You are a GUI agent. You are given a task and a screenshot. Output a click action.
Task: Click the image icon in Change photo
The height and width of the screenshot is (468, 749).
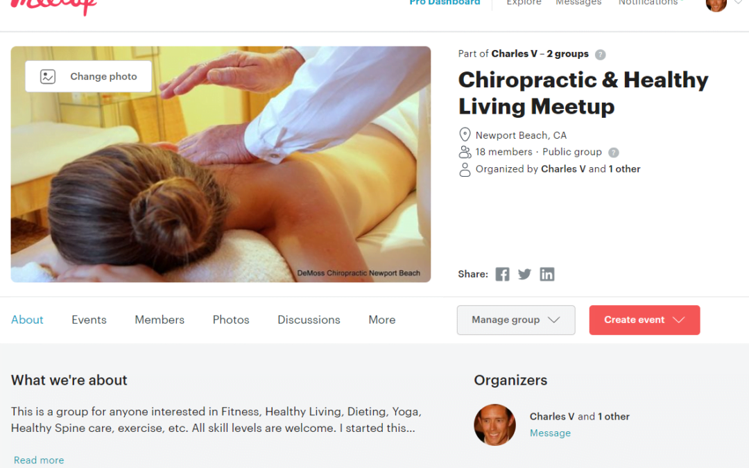(48, 76)
